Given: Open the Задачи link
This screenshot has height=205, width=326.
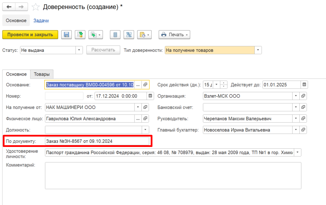Looking at the screenshot, I should [41, 20].
